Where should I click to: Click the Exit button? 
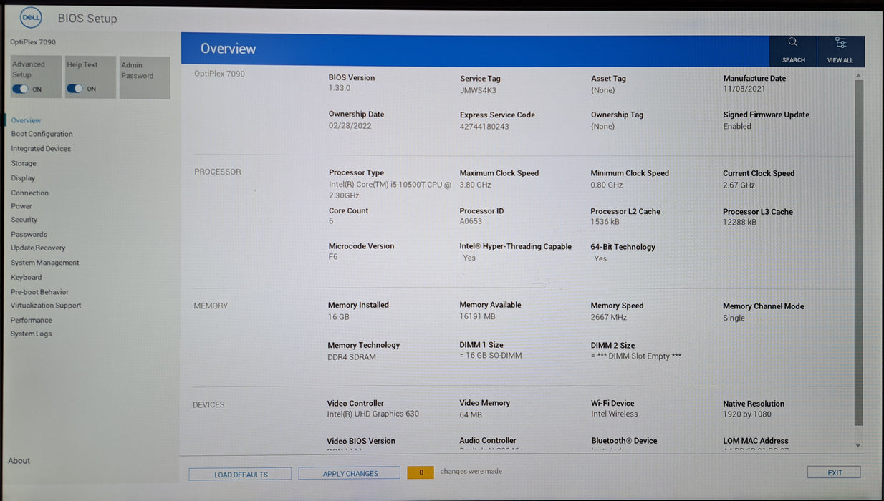[835, 472]
